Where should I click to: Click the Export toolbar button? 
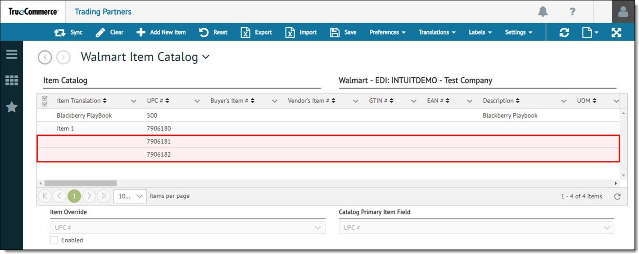click(256, 32)
